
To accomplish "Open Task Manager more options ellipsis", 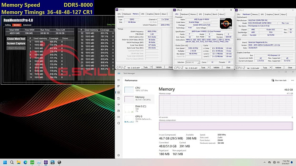I will coord(293,80).
